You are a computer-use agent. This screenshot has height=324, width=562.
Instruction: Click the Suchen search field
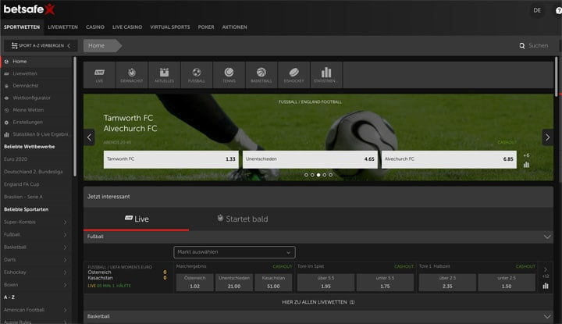pyautogui.click(x=538, y=45)
